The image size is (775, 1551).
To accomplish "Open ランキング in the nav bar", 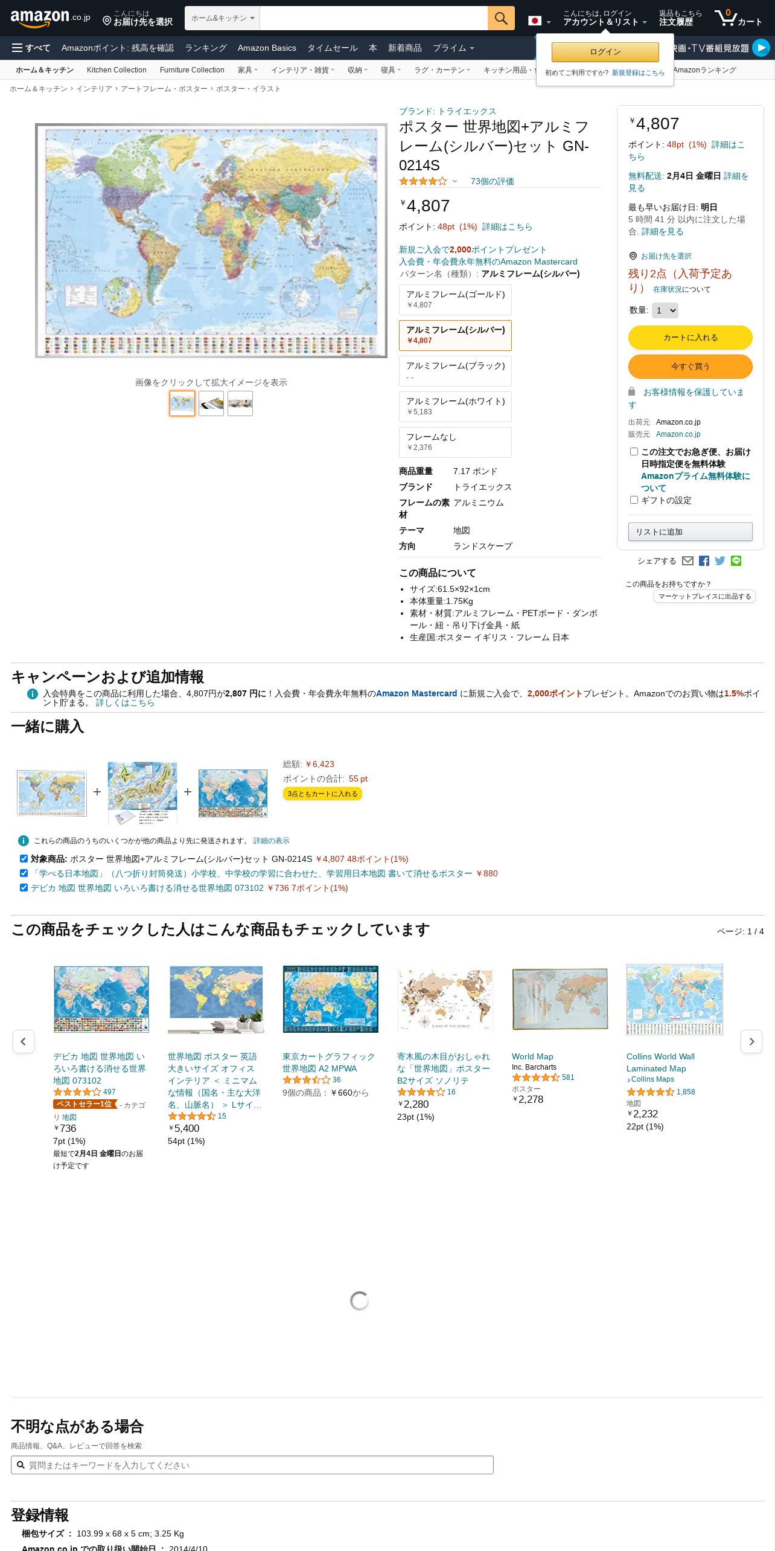I will coord(206,48).
